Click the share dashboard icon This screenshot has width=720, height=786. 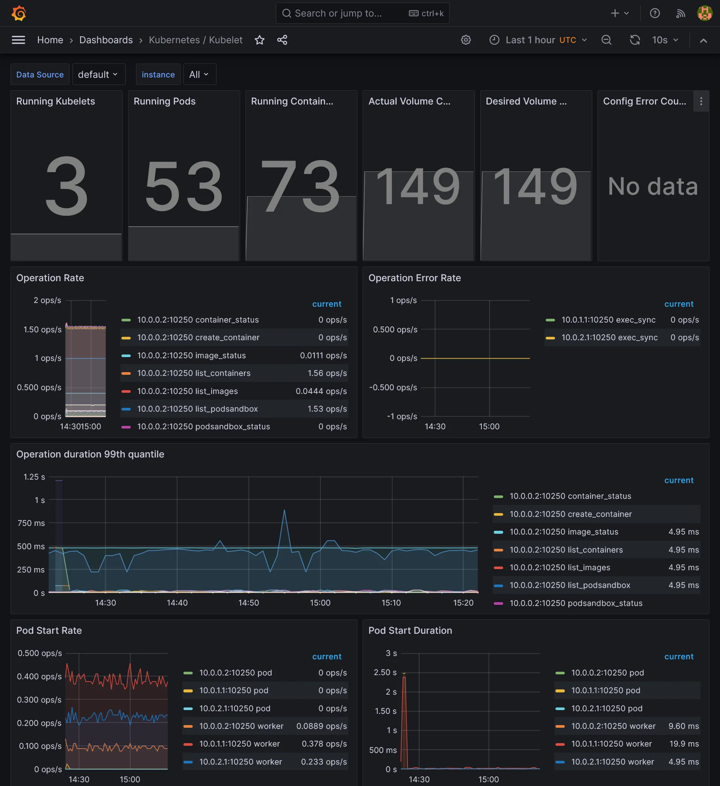282,40
